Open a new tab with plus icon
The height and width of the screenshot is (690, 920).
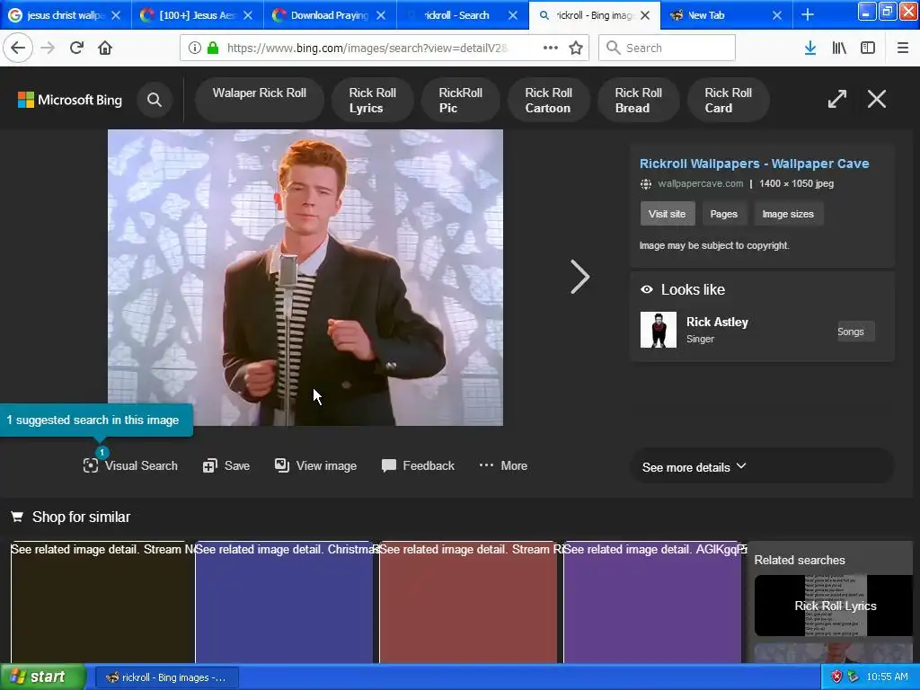[x=808, y=15]
